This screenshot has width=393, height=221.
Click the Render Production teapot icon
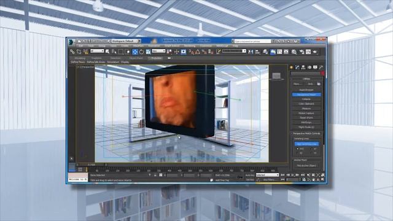click(315, 52)
